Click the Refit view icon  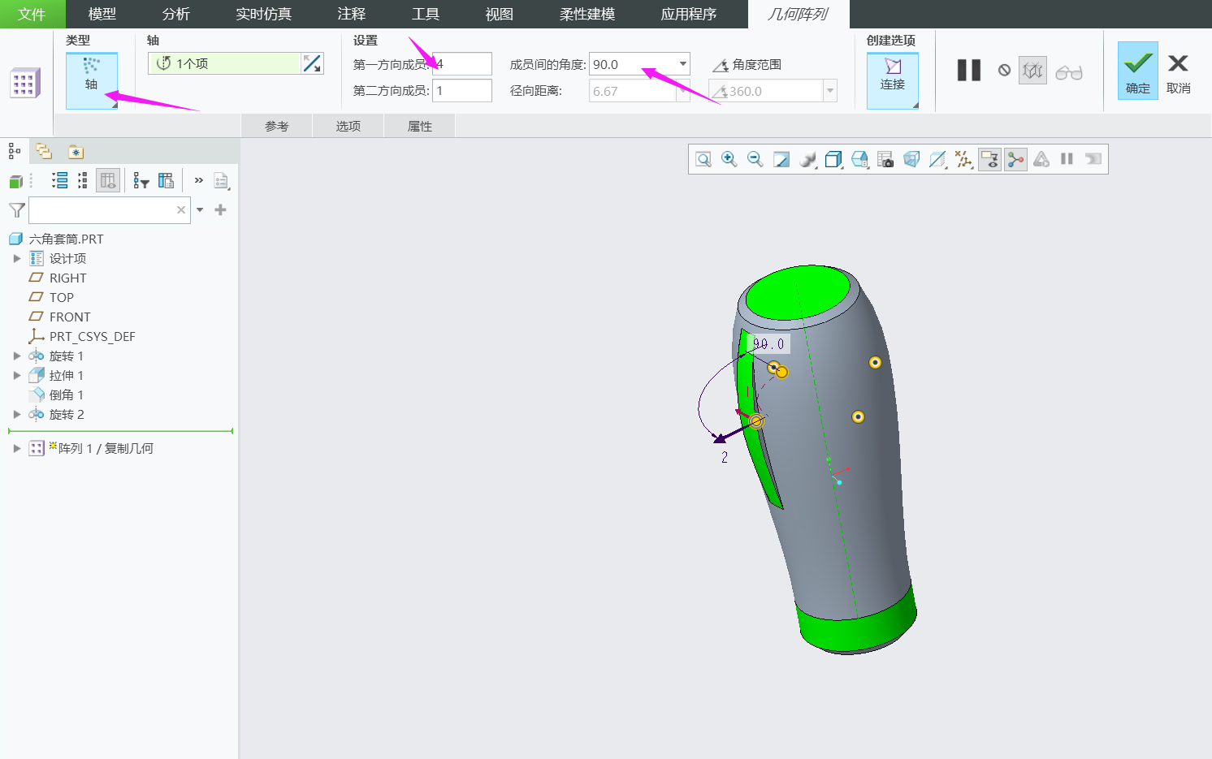pos(703,160)
